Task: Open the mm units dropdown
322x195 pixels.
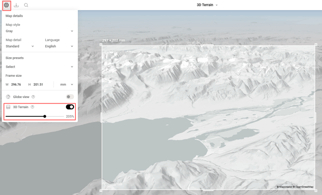Action: (66, 85)
